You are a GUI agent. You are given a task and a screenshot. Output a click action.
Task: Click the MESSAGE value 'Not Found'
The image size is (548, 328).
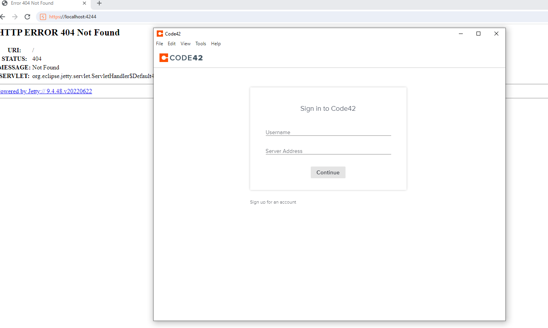(46, 67)
